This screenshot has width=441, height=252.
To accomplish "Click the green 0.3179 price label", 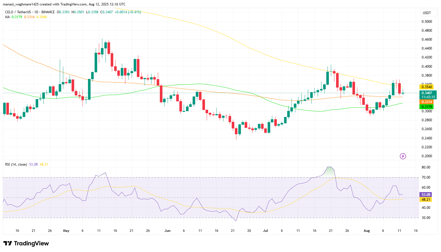I will pos(427,107).
